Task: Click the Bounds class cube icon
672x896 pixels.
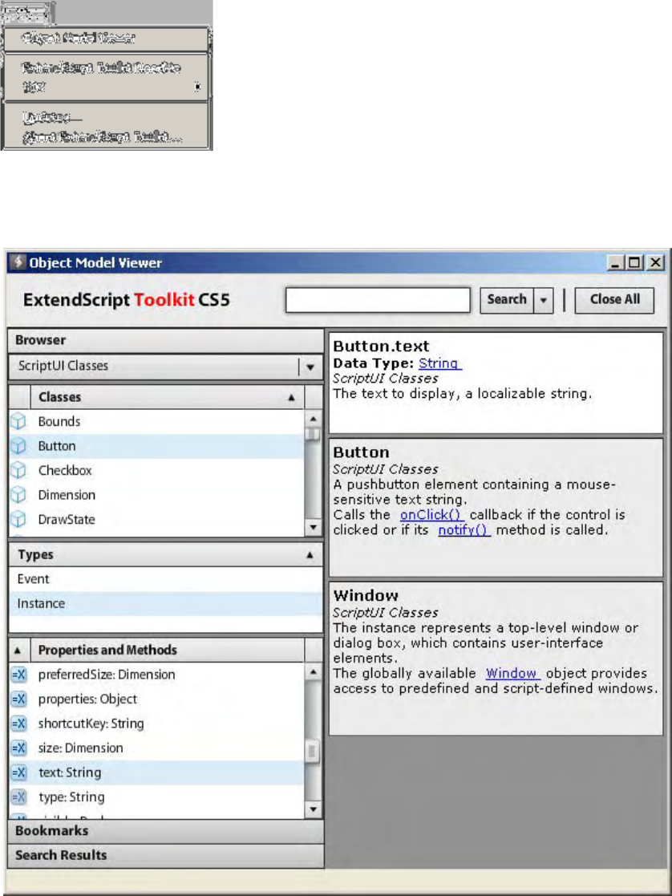Action: [18, 421]
